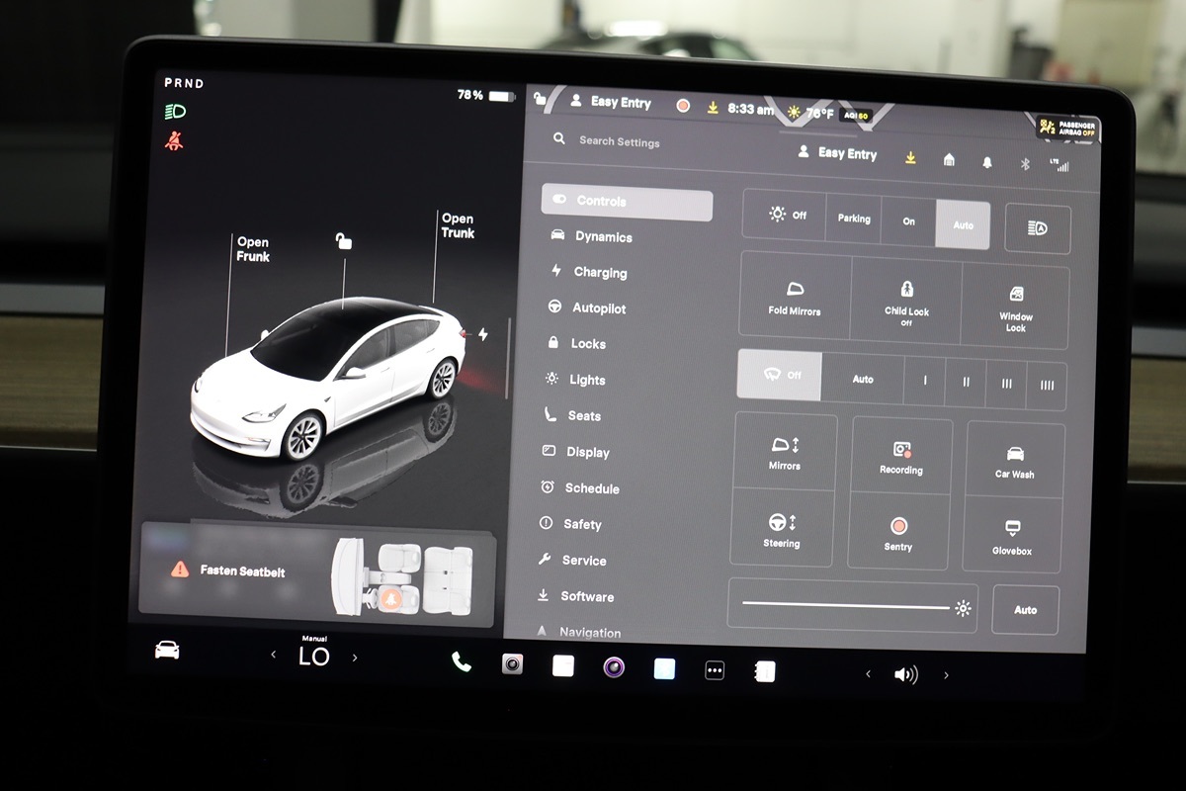The height and width of the screenshot is (791, 1186).
Task: Tap the car icon in bottom bar
Action: [x=167, y=650]
